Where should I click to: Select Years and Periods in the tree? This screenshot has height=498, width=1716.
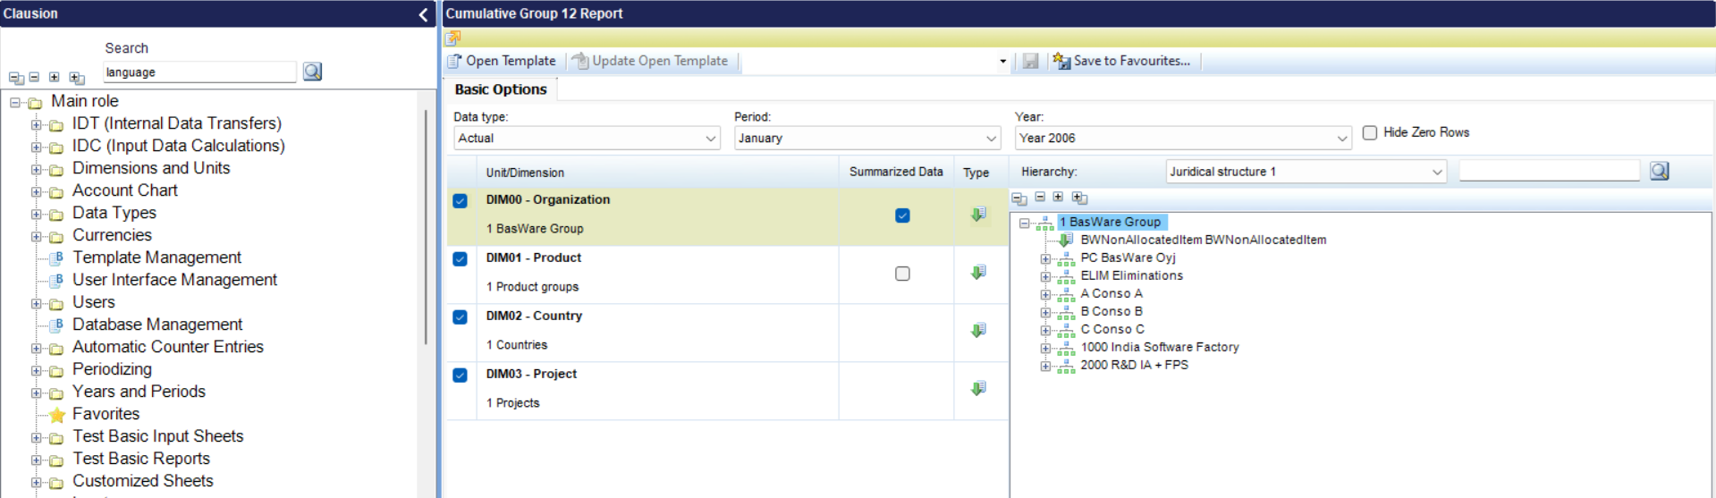(139, 392)
